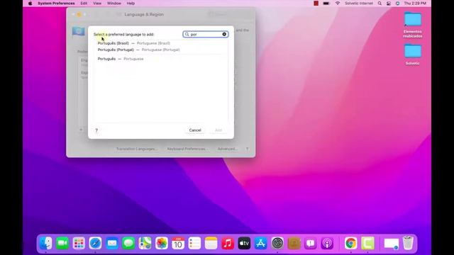454x255 pixels.
Task: Open the dialog help question mark
Action: coord(96,130)
